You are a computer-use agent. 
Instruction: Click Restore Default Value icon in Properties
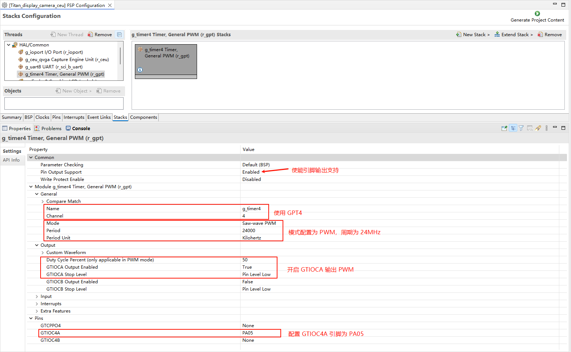pyautogui.click(x=530, y=128)
